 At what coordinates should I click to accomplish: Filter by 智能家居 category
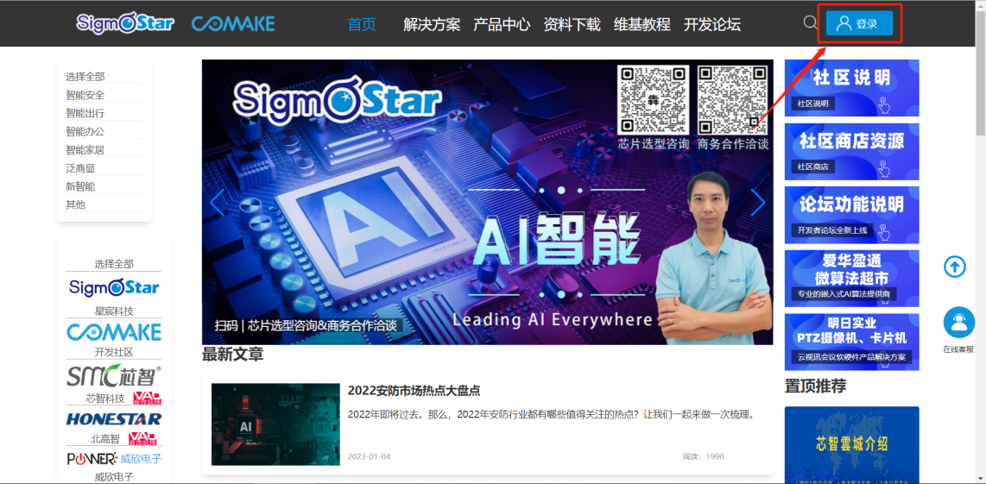(85, 149)
